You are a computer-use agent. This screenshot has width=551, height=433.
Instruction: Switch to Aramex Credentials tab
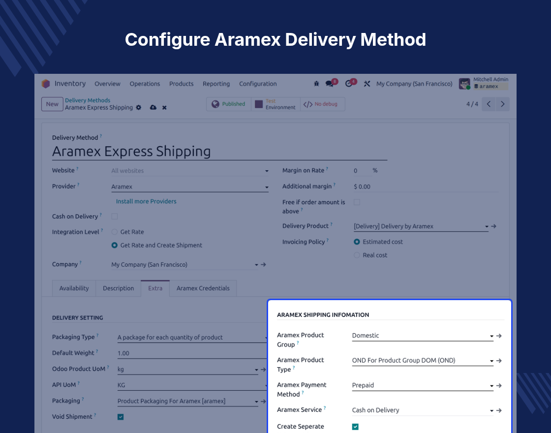click(x=203, y=288)
